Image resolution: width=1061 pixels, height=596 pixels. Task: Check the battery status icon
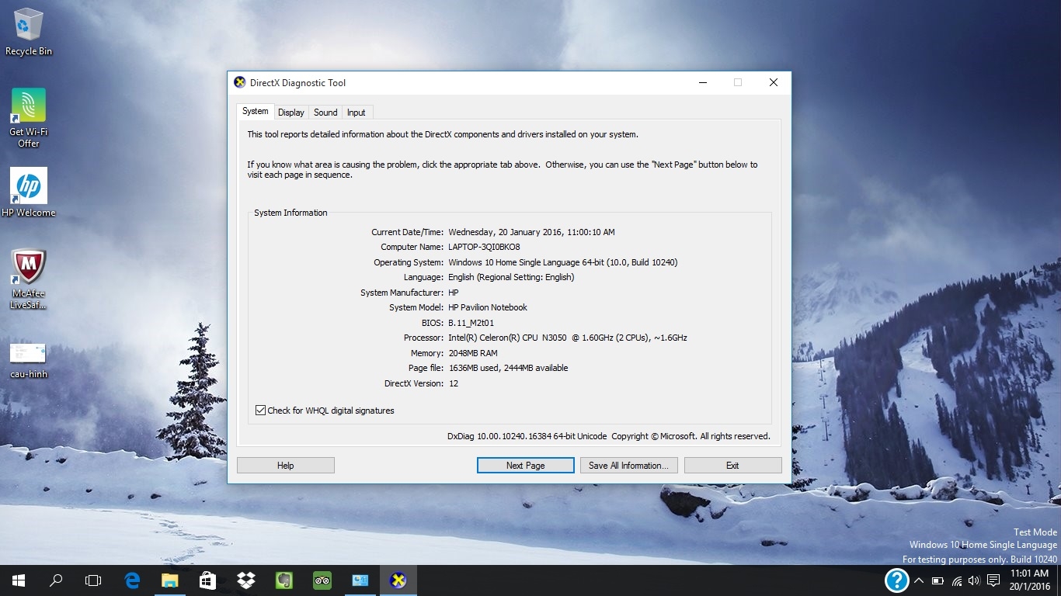tap(938, 580)
